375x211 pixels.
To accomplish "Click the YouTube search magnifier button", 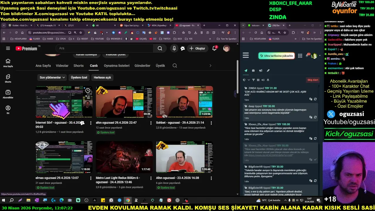I will point(160,48).
